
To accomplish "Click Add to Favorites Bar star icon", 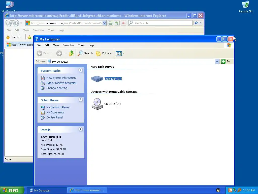I will pos(29,37).
